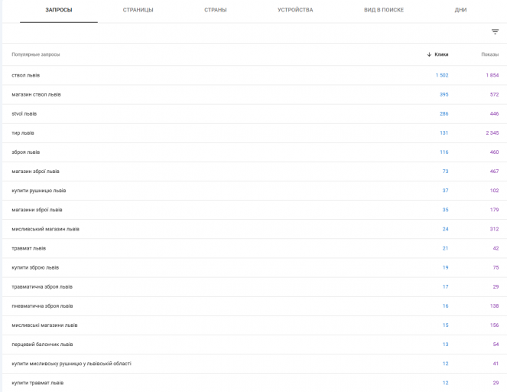Click clicks value 17

[445, 286]
